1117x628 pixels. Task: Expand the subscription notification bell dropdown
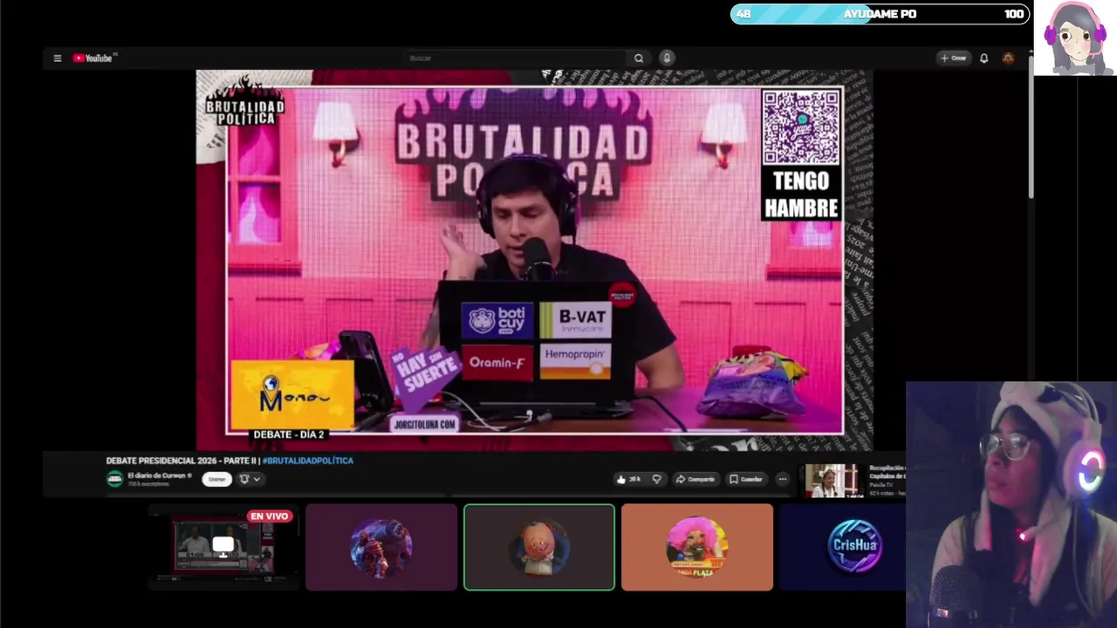click(250, 479)
